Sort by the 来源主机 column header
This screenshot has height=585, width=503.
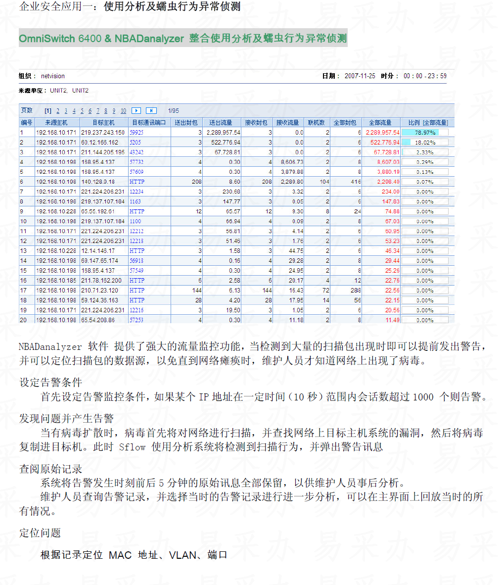tap(57, 122)
